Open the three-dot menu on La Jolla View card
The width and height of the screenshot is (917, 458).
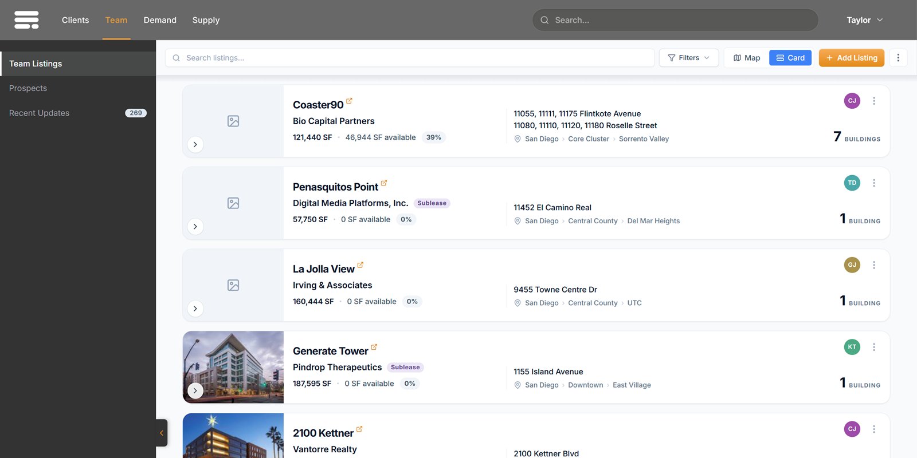point(874,265)
